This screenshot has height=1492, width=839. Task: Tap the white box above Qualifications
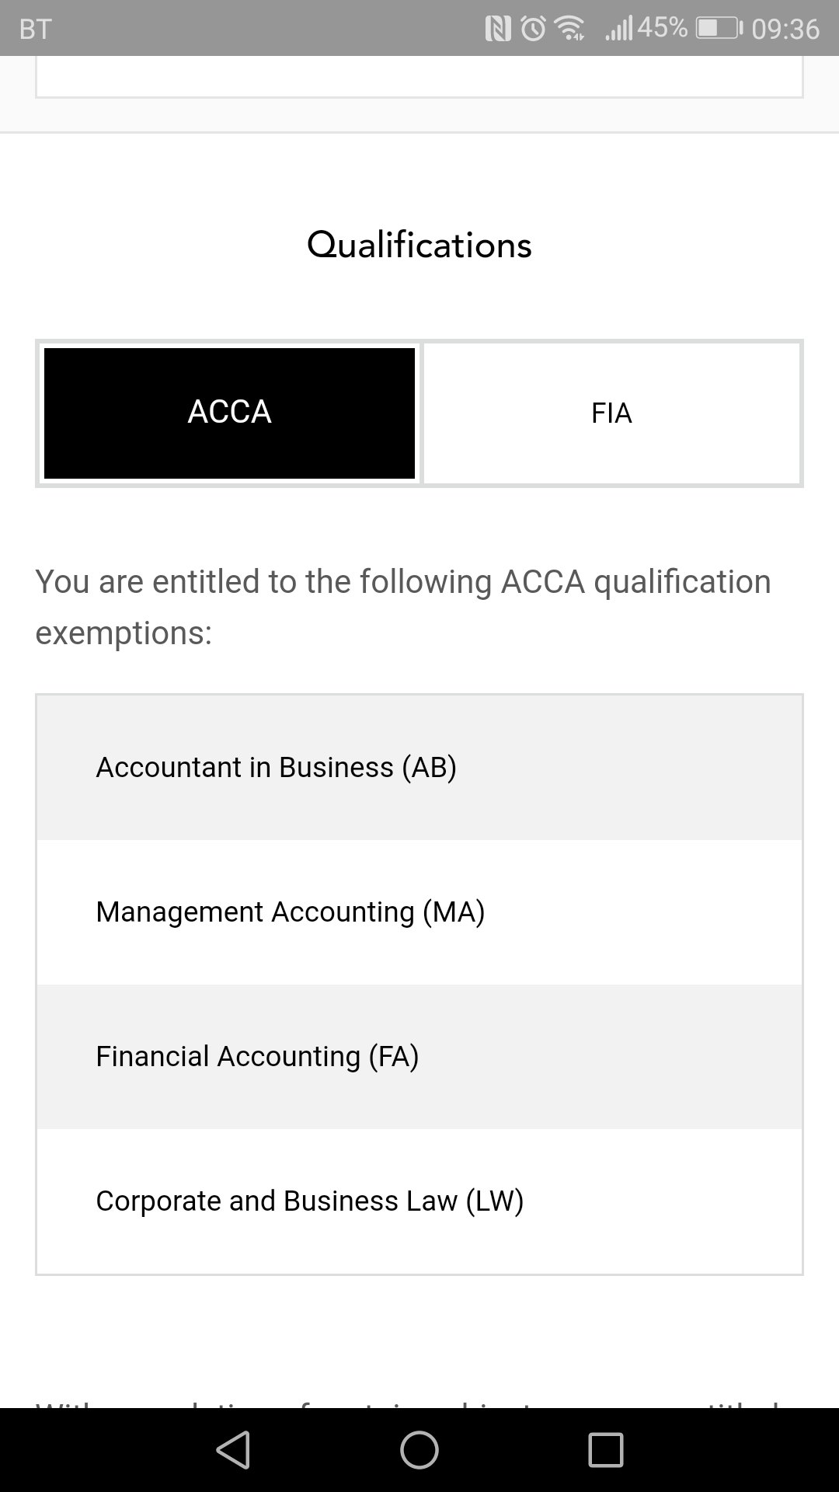click(419, 78)
